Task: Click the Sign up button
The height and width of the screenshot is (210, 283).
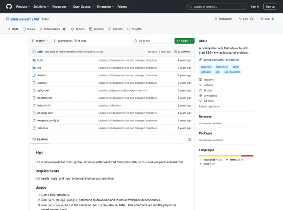Action: (270, 7)
